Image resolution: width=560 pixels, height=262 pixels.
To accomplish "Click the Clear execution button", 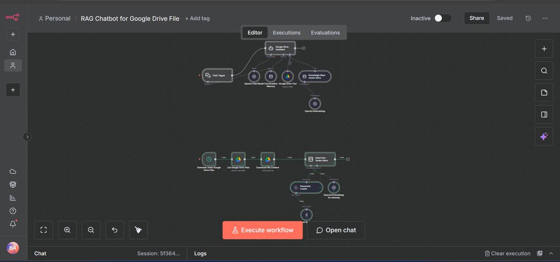I will 507,253.
